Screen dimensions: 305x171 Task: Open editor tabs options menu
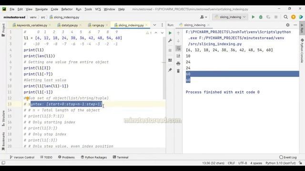pyautogui.click(x=162, y=25)
